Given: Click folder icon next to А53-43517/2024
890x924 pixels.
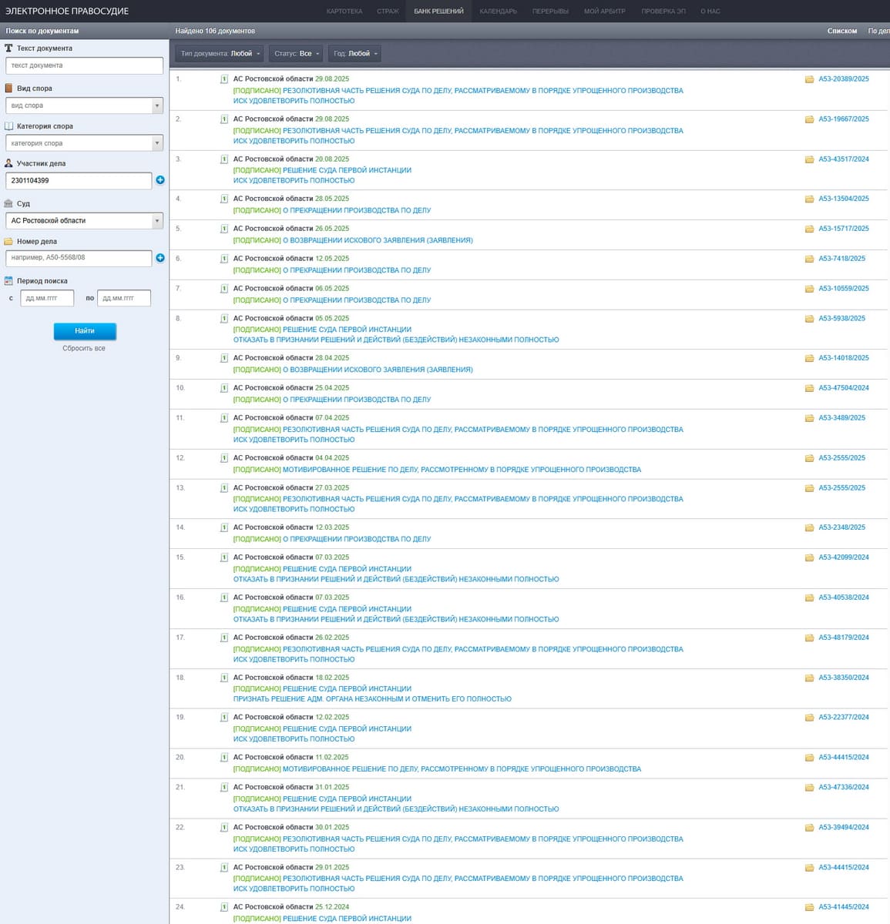Looking at the screenshot, I should click(x=809, y=159).
